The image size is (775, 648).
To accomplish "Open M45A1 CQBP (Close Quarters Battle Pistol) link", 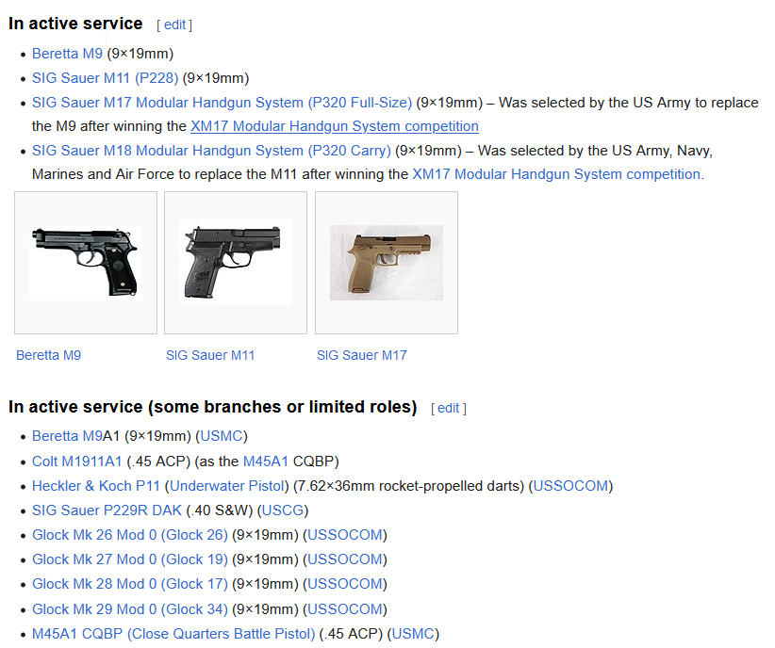I will click(173, 634).
